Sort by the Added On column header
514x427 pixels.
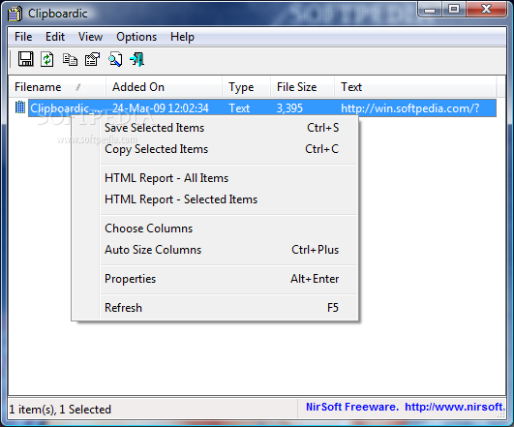click(x=164, y=87)
